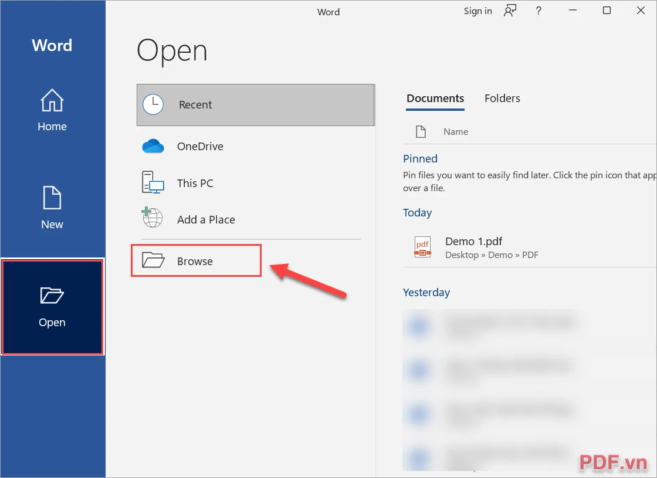Screen dimensions: 657x478
Task: Open the OneDrive location
Action: (255, 146)
